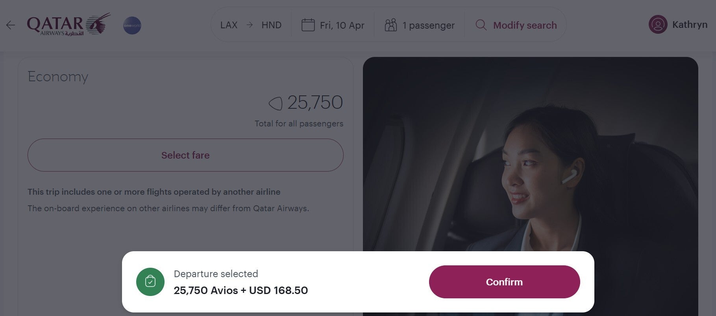Click the Avios symbol beside 25,750
The height and width of the screenshot is (316, 716).
point(275,103)
